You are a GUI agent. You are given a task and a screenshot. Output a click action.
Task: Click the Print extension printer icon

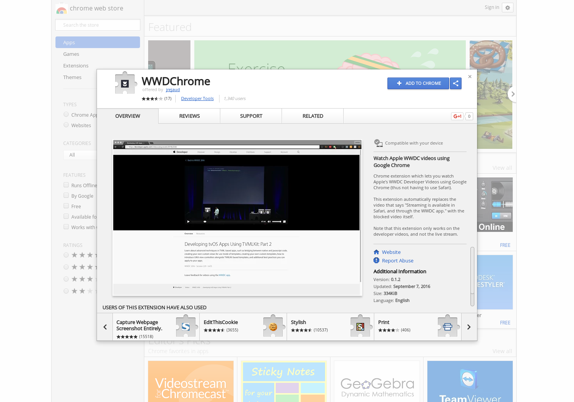click(x=448, y=327)
